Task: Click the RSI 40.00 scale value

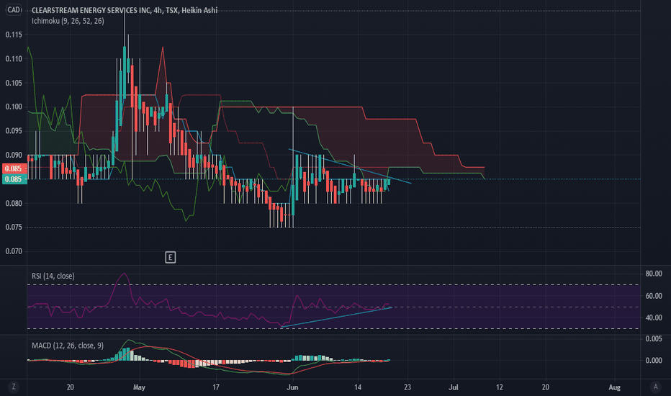Action: (654, 318)
